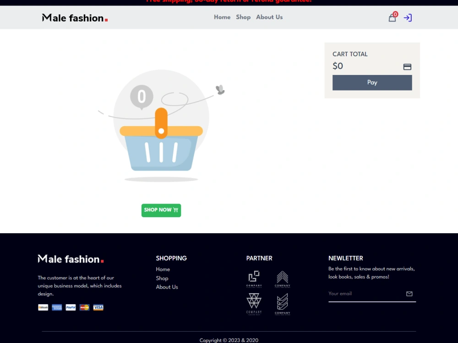Open the Shop link in footer Shopping
The width and height of the screenshot is (458, 343).
click(x=162, y=278)
